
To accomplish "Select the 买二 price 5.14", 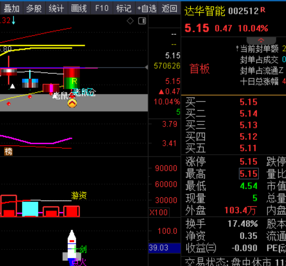I will click(249, 114).
